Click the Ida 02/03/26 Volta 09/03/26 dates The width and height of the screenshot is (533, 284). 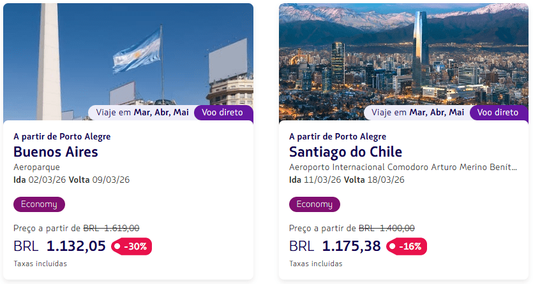click(71, 180)
